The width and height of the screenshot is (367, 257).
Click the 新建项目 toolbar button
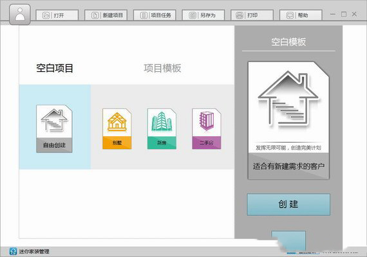[x=106, y=15]
